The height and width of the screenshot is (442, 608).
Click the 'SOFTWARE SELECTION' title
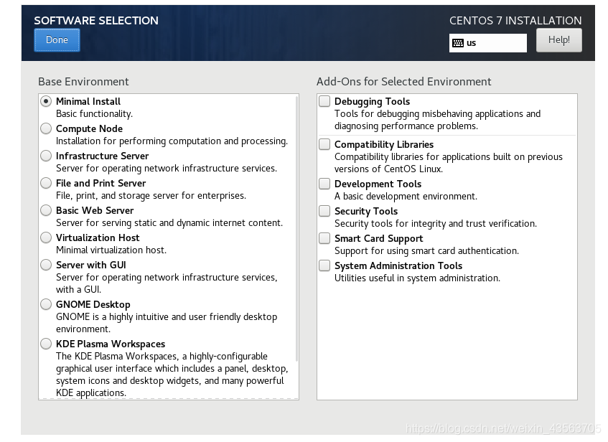96,21
